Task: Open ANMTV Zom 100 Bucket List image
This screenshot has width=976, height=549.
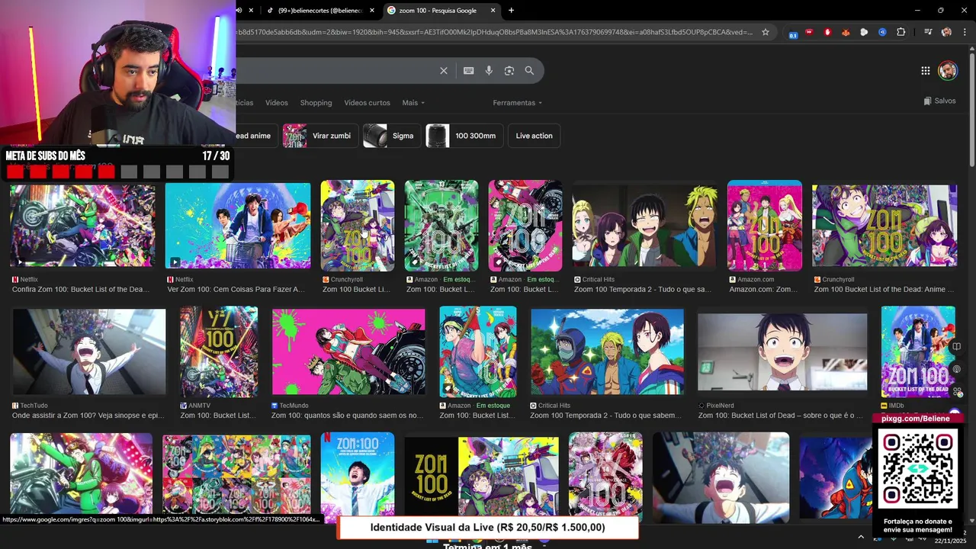Action: tap(219, 352)
